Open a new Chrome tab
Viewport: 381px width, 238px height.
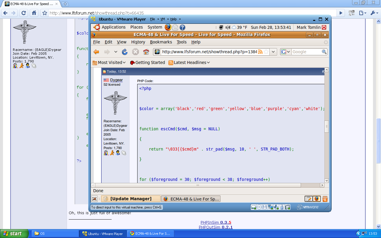(x=65, y=4)
